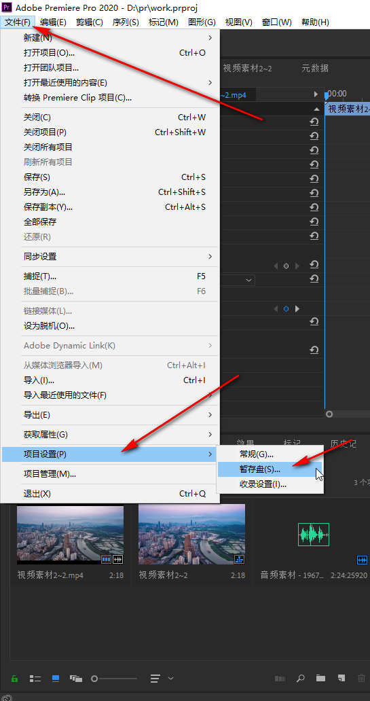
Task: Choose 转换 Premiere Clip 项目(C)...
Action: click(111, 97)
